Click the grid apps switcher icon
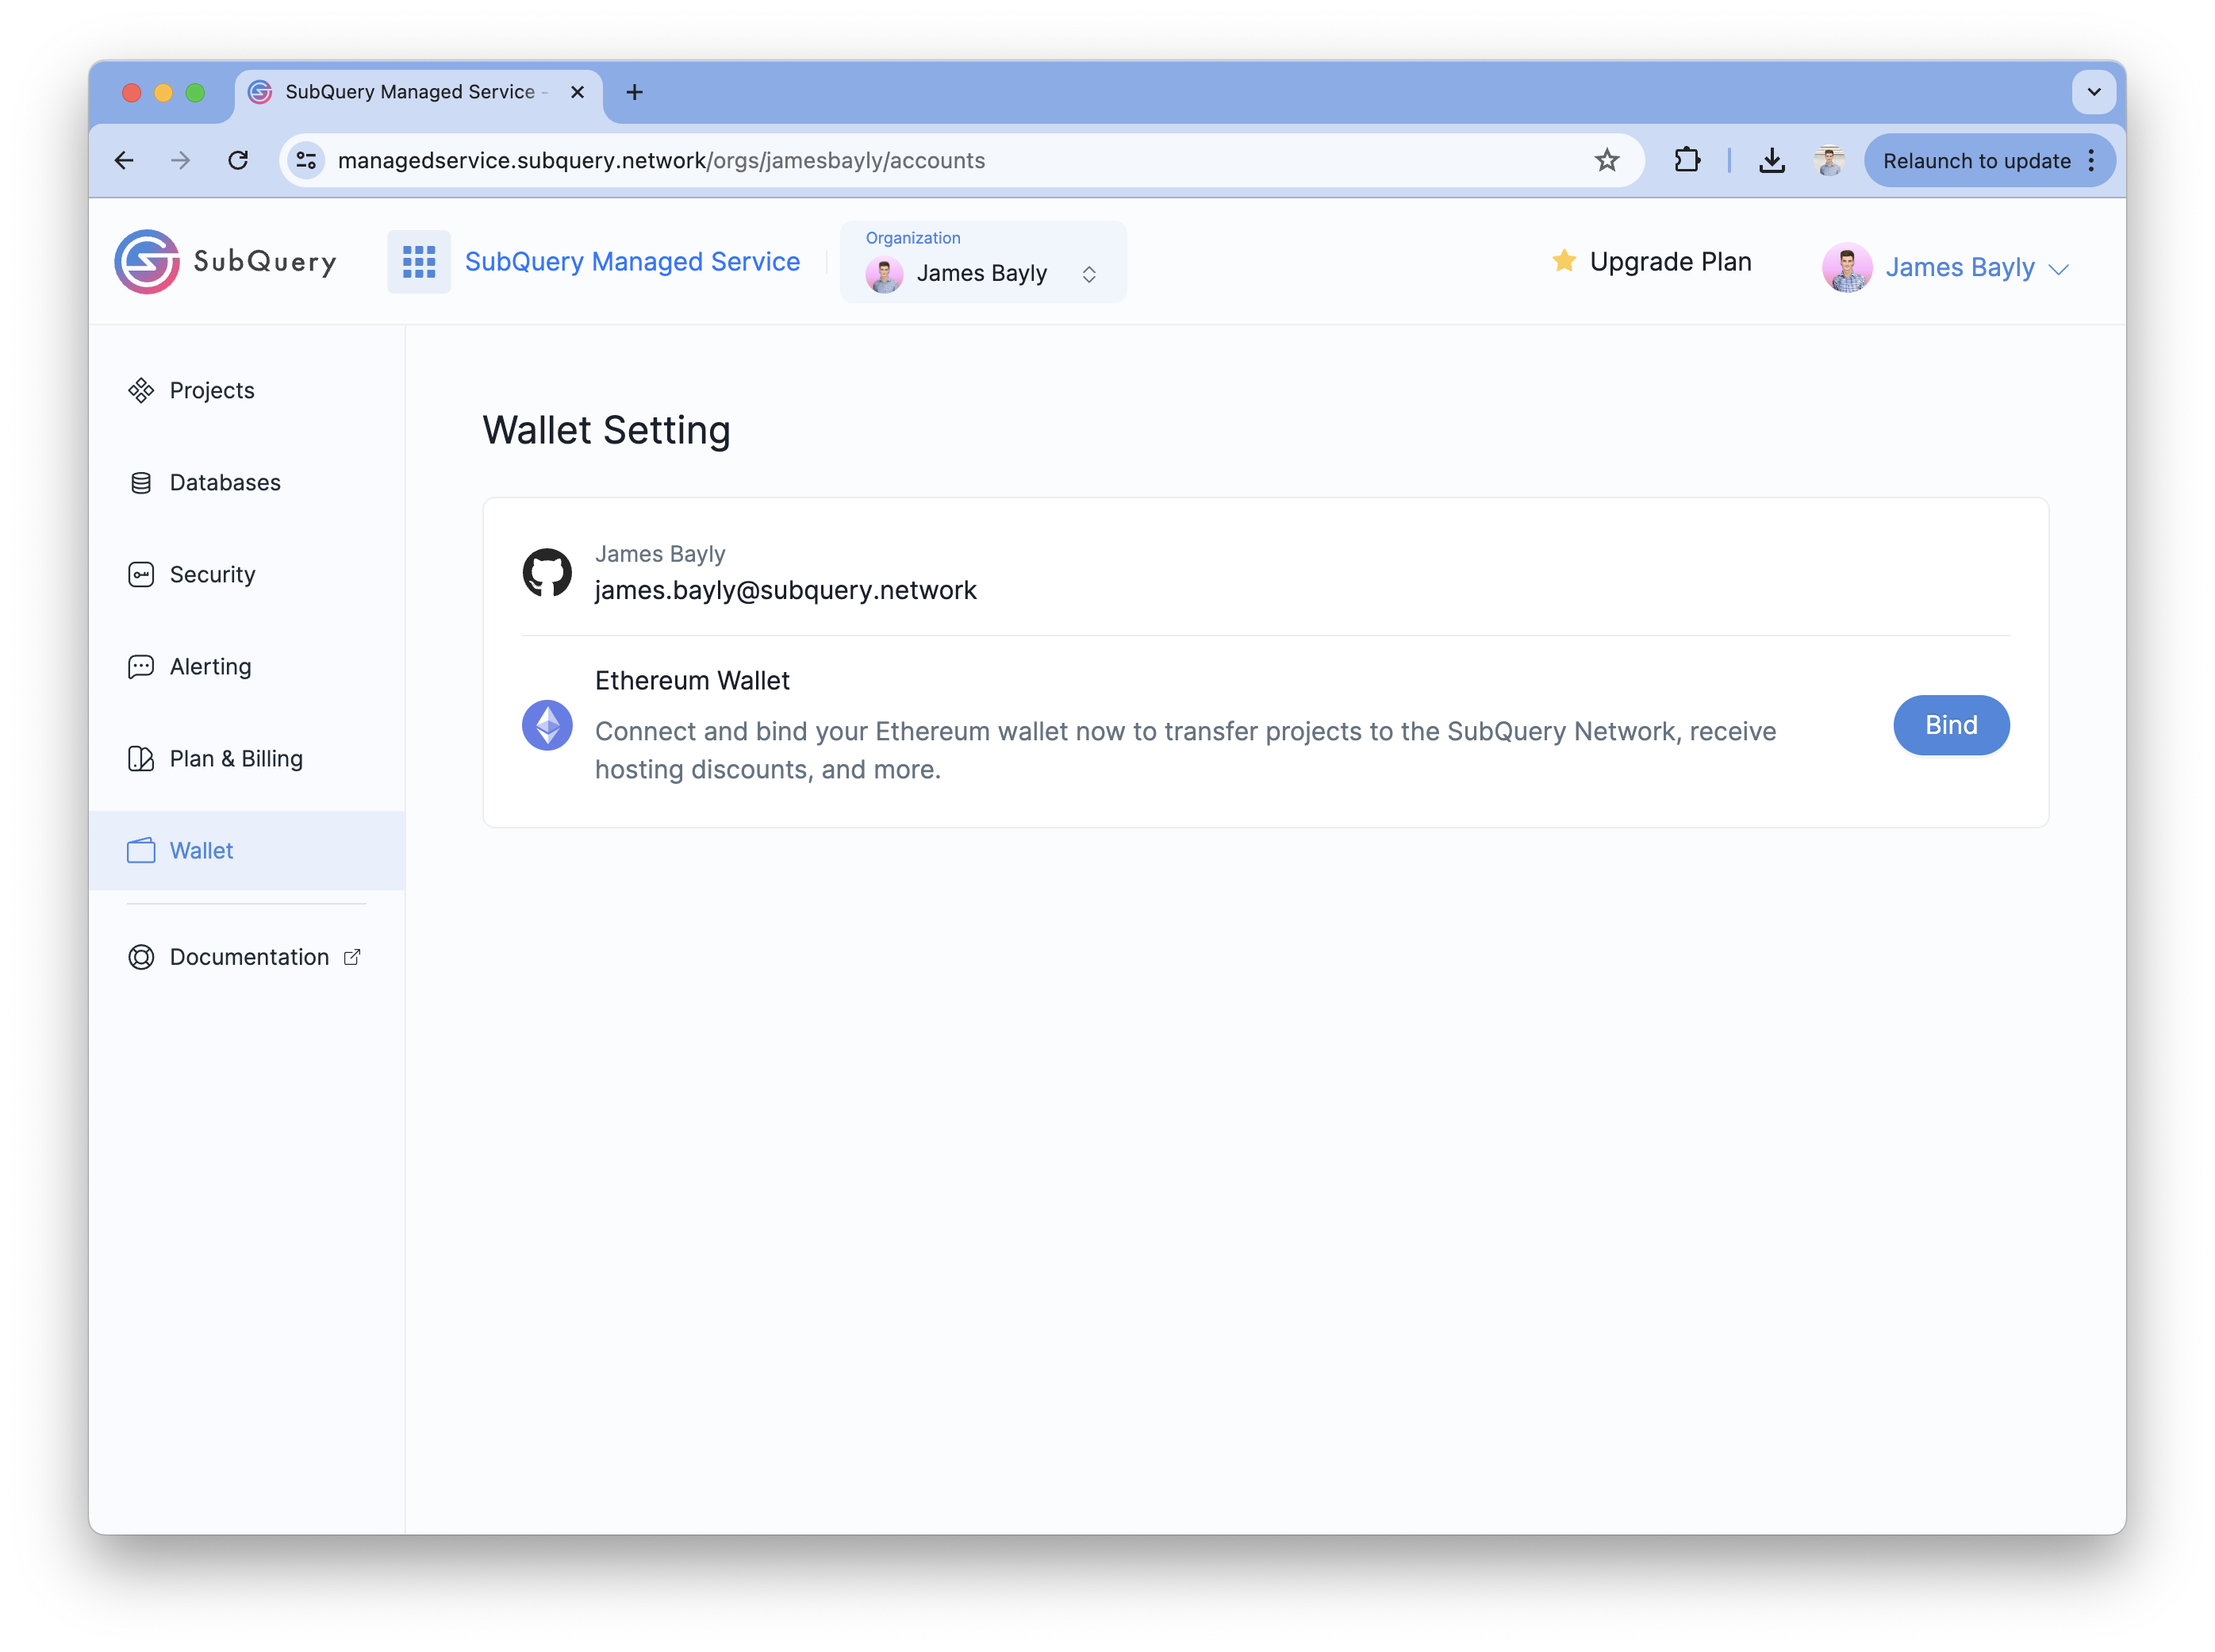Screen dimensions: 2215x1652 [418, 260]
